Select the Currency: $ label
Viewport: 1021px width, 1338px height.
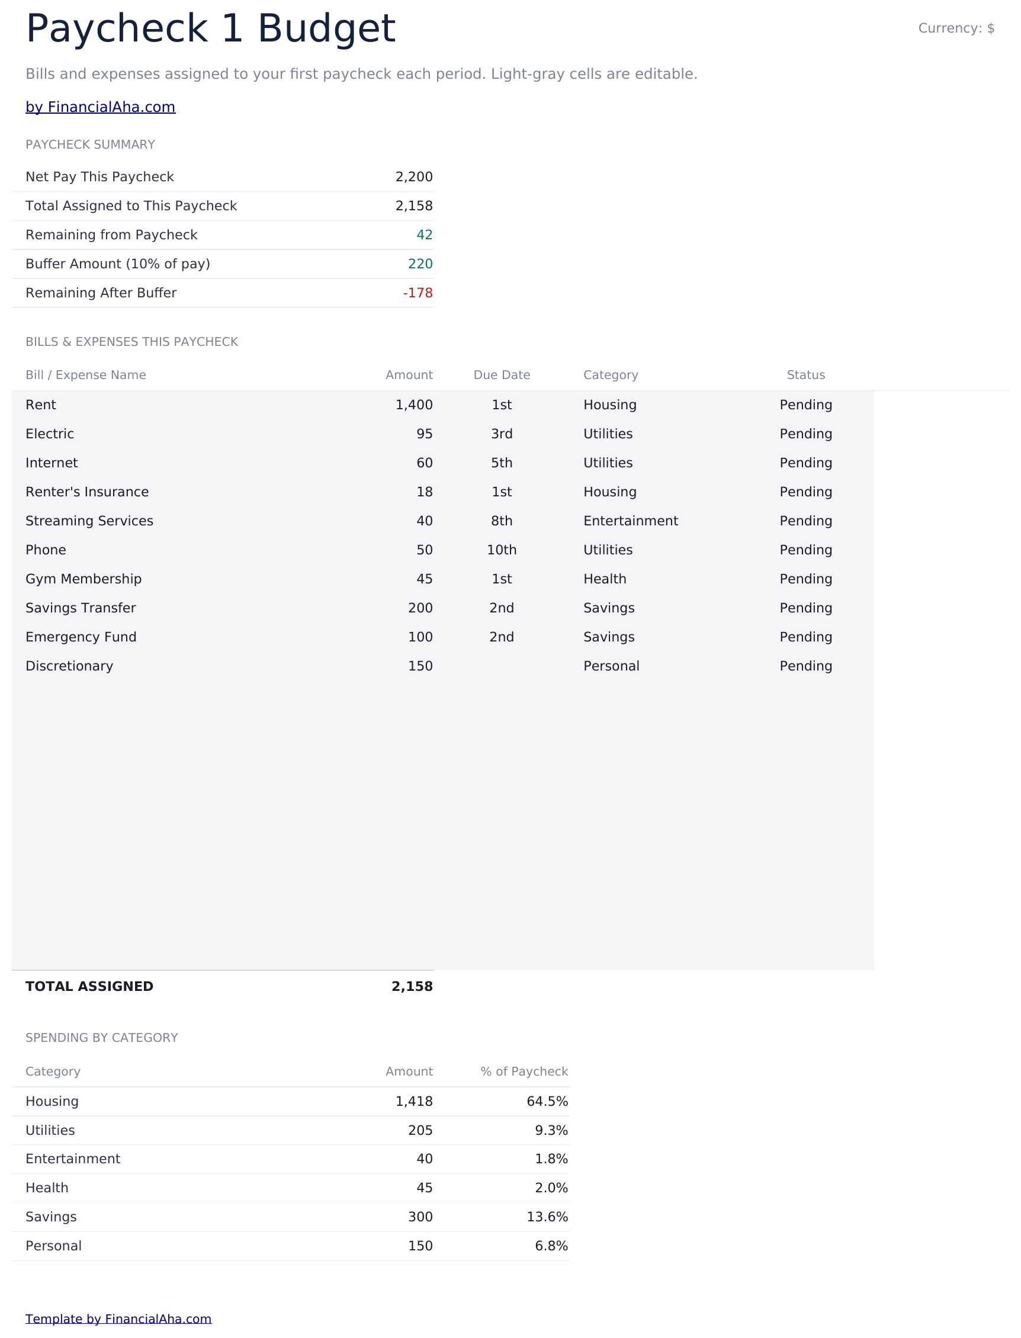956,28
